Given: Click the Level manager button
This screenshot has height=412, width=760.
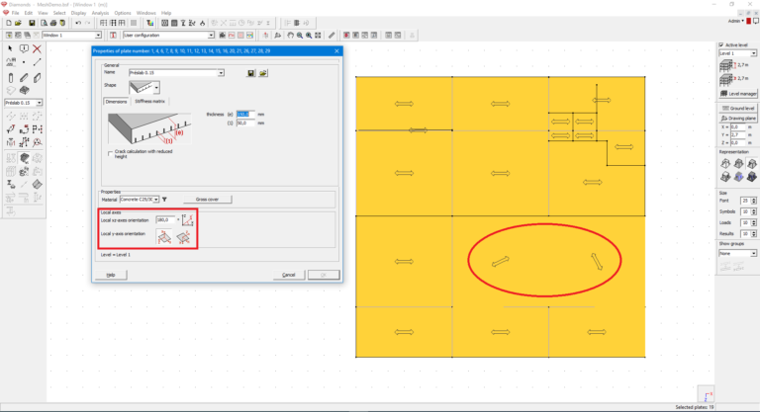Looking at the screenshot, I should (x=738, y=94).
